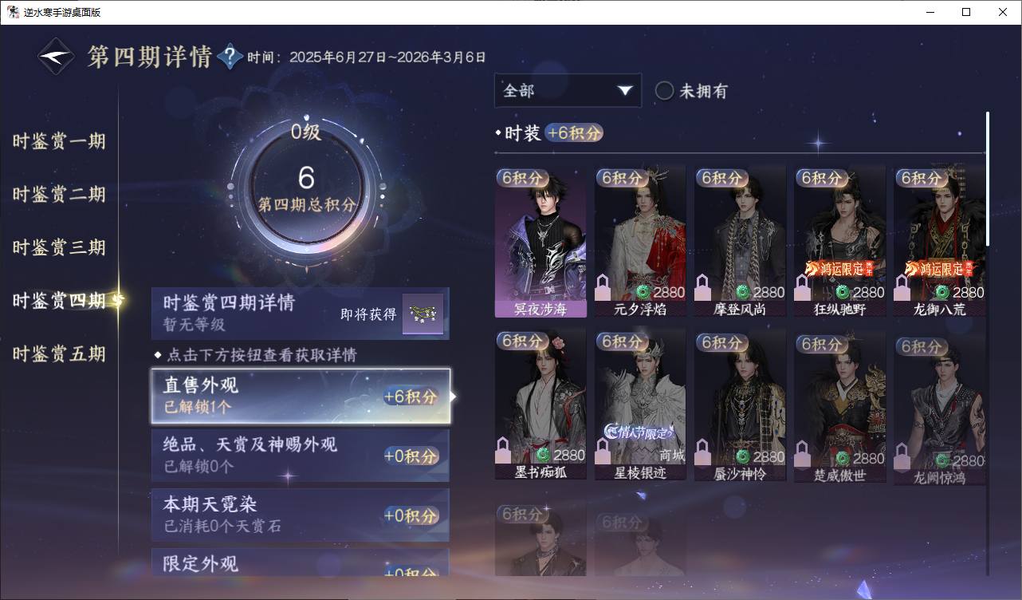Open the question mark help icon
1022x600 pixels.
pyautogui.click(x=230, y=57)
